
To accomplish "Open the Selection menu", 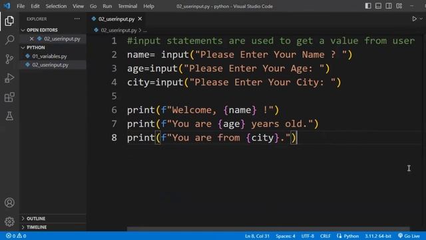I will [x=56, y=6].
